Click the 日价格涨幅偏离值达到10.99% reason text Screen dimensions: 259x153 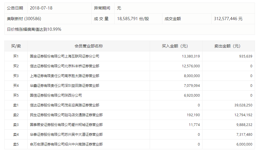34,29
